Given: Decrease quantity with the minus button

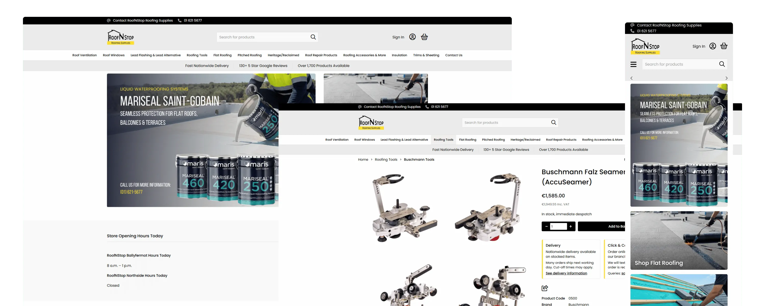Looking at the screenshot, I should [x=546, y=226].
